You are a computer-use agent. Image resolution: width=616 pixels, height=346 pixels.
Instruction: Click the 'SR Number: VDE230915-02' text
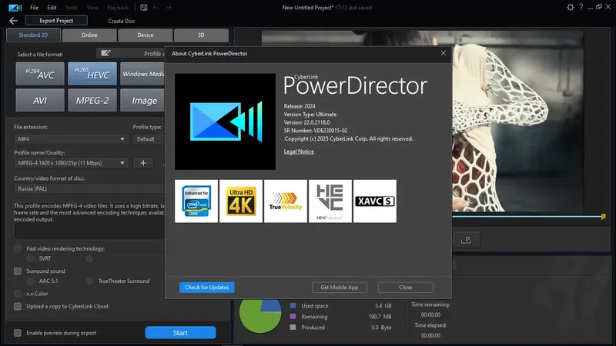[x=316, y=131]
